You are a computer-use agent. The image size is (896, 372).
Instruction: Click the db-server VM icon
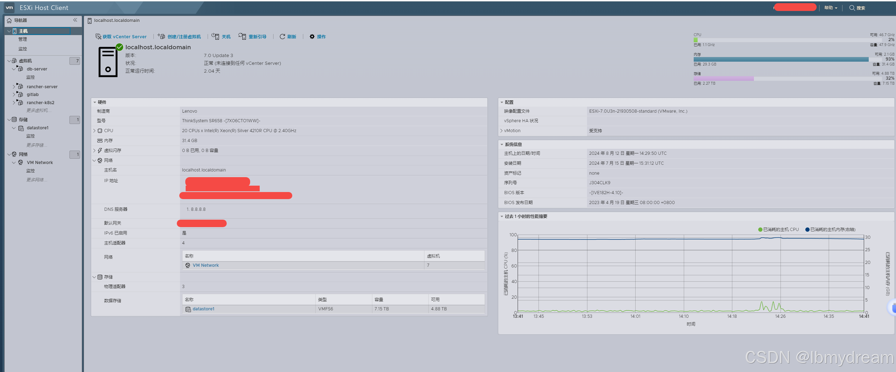(x=20, y=69)
